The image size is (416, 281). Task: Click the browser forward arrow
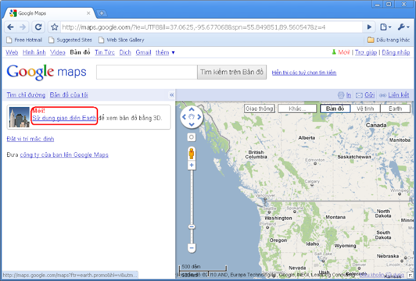click(23, 27)
